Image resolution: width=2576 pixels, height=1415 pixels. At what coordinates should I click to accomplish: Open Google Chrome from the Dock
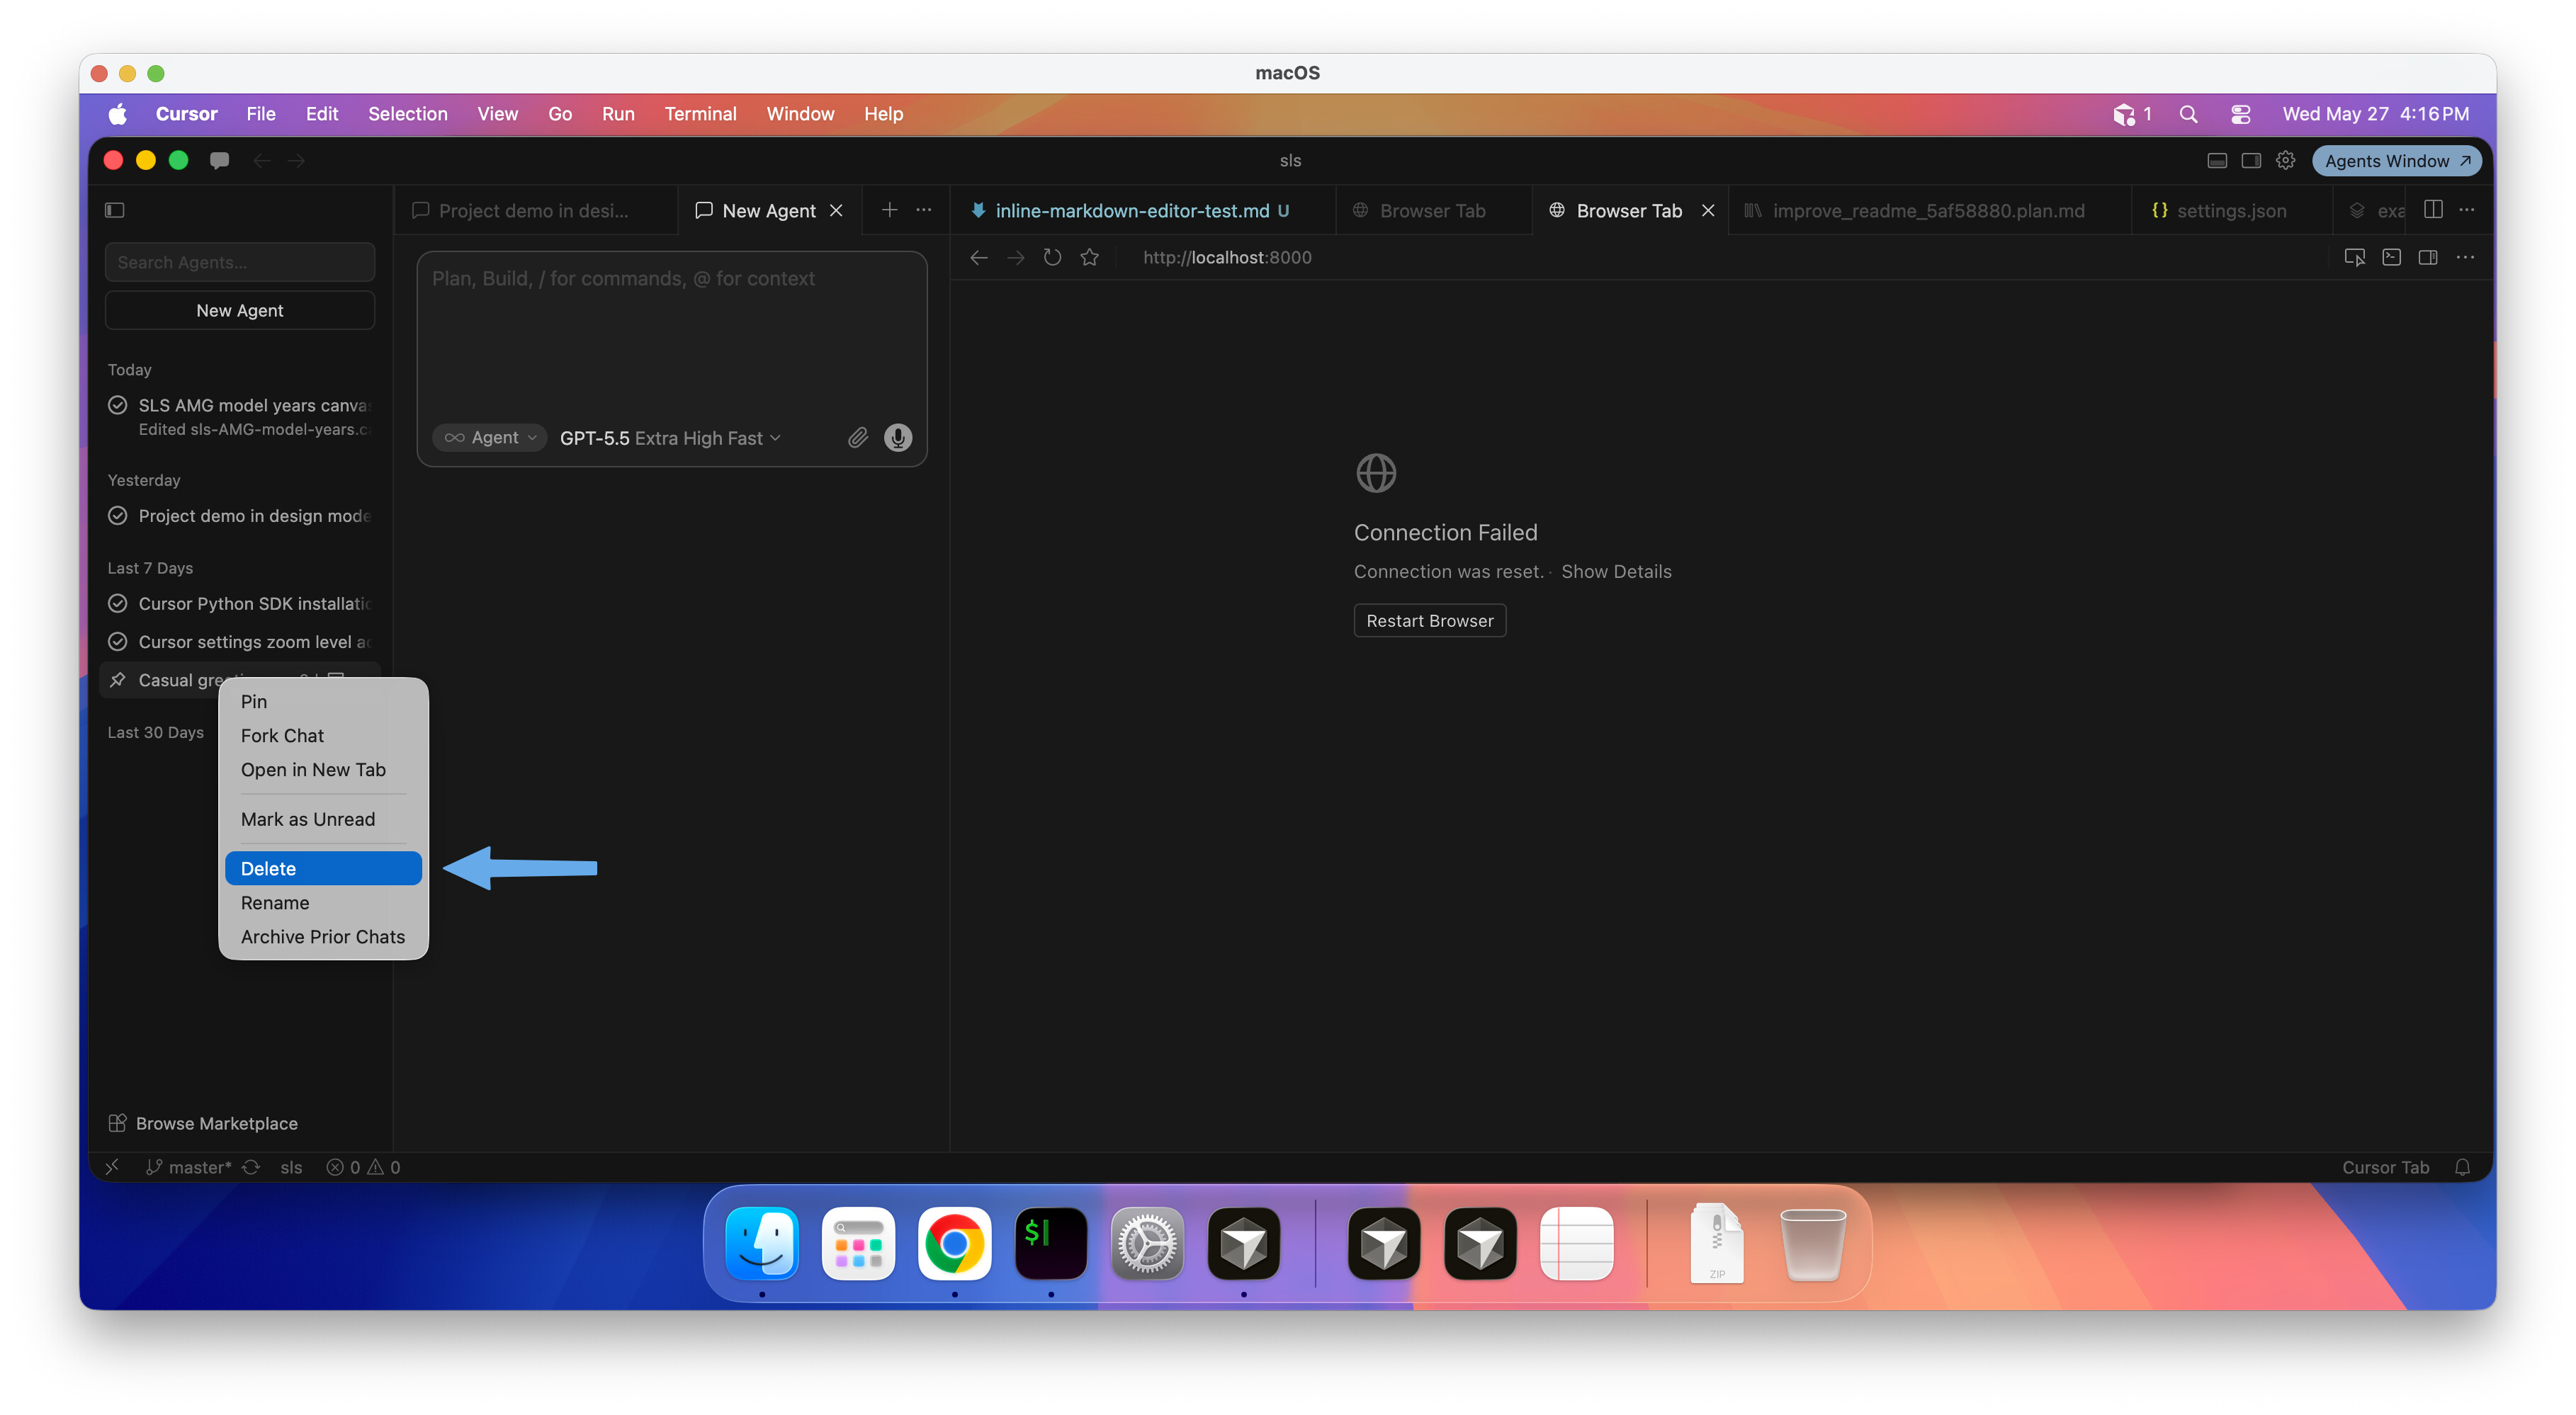(954, 1243)
